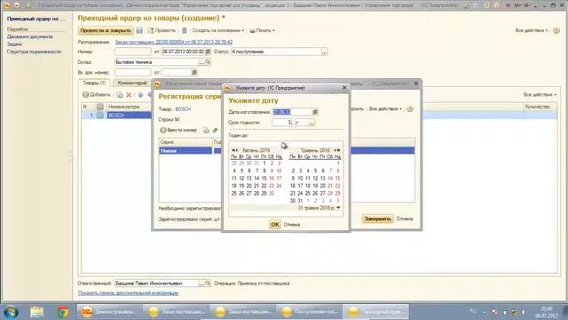Cancel the Укажите дату dialog via Отмена
This screenshot has width=568, height=320.
pos(292,225)
